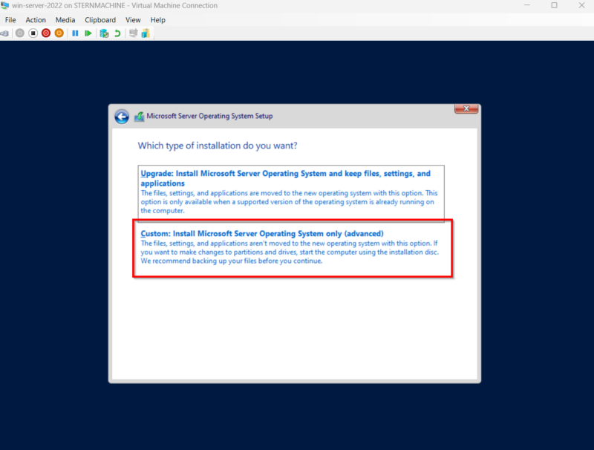Viewport: 594px width, 450px height.
Task: Click the Share toolbar icon
Action: (146, 33)
